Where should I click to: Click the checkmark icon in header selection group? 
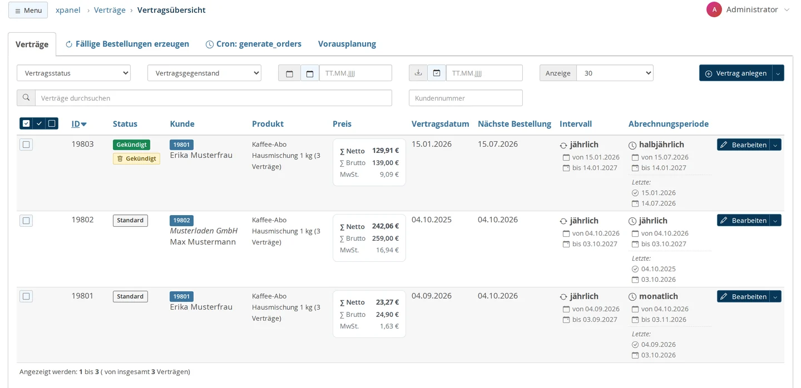[x=39, y=123]
